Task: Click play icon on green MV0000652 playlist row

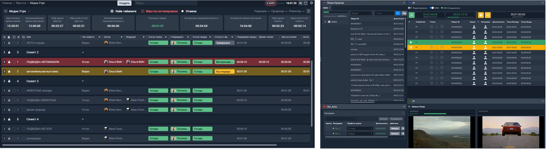Action: [x=411, y=42]
